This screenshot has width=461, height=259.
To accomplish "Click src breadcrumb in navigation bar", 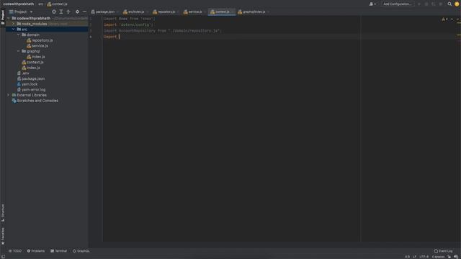I will (x=40, y=4).
